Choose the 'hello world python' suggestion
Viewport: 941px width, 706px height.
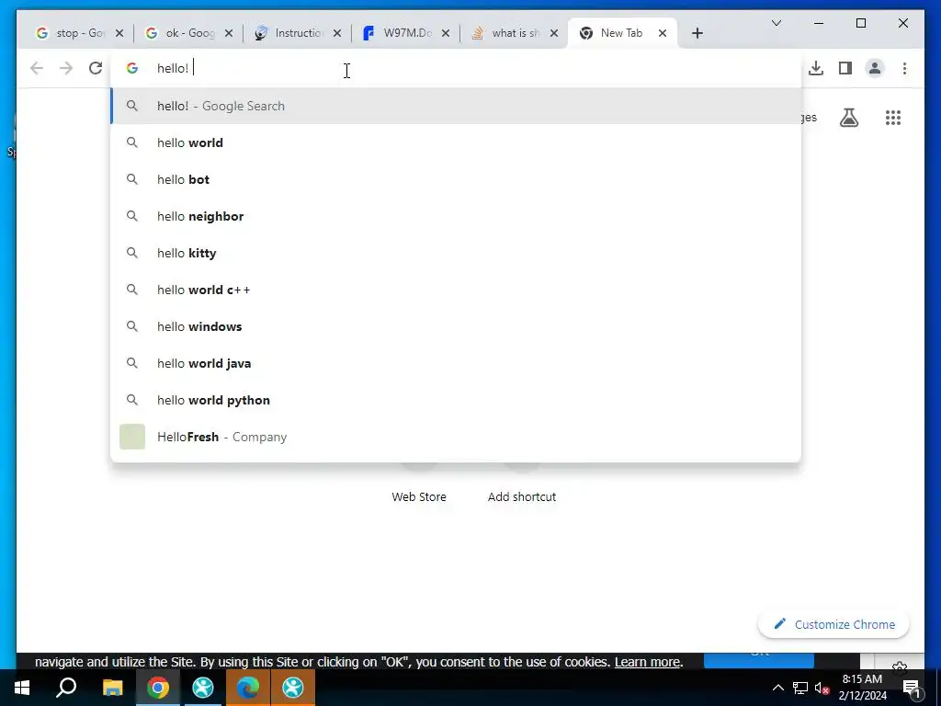point(456,400)
